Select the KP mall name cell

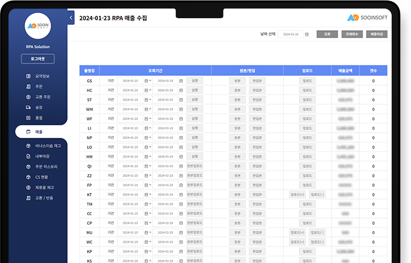pyautogui.click(x=89, y=252)
